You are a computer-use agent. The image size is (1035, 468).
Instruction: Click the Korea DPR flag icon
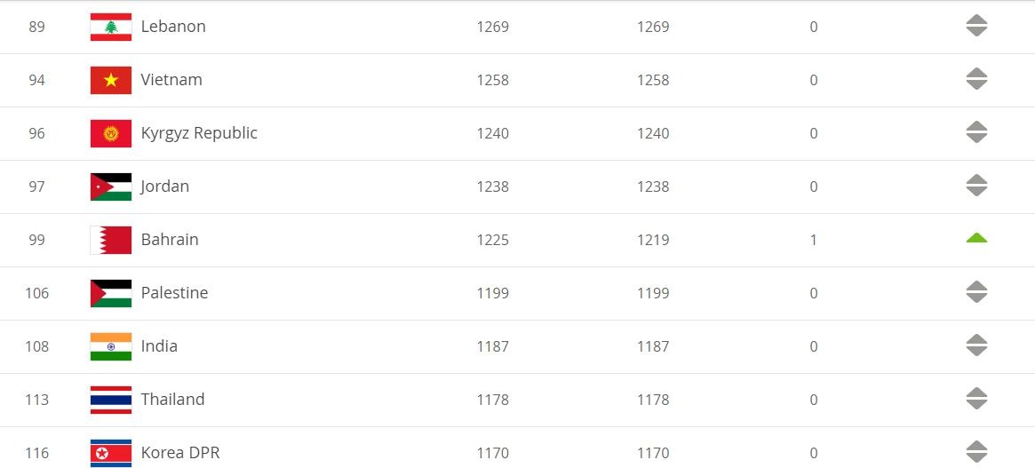[x=111, y=453]
